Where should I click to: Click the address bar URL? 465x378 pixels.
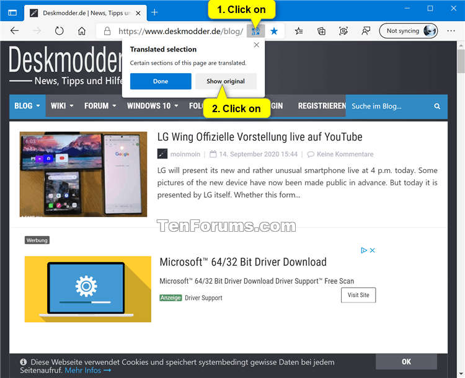coord(180,31)
